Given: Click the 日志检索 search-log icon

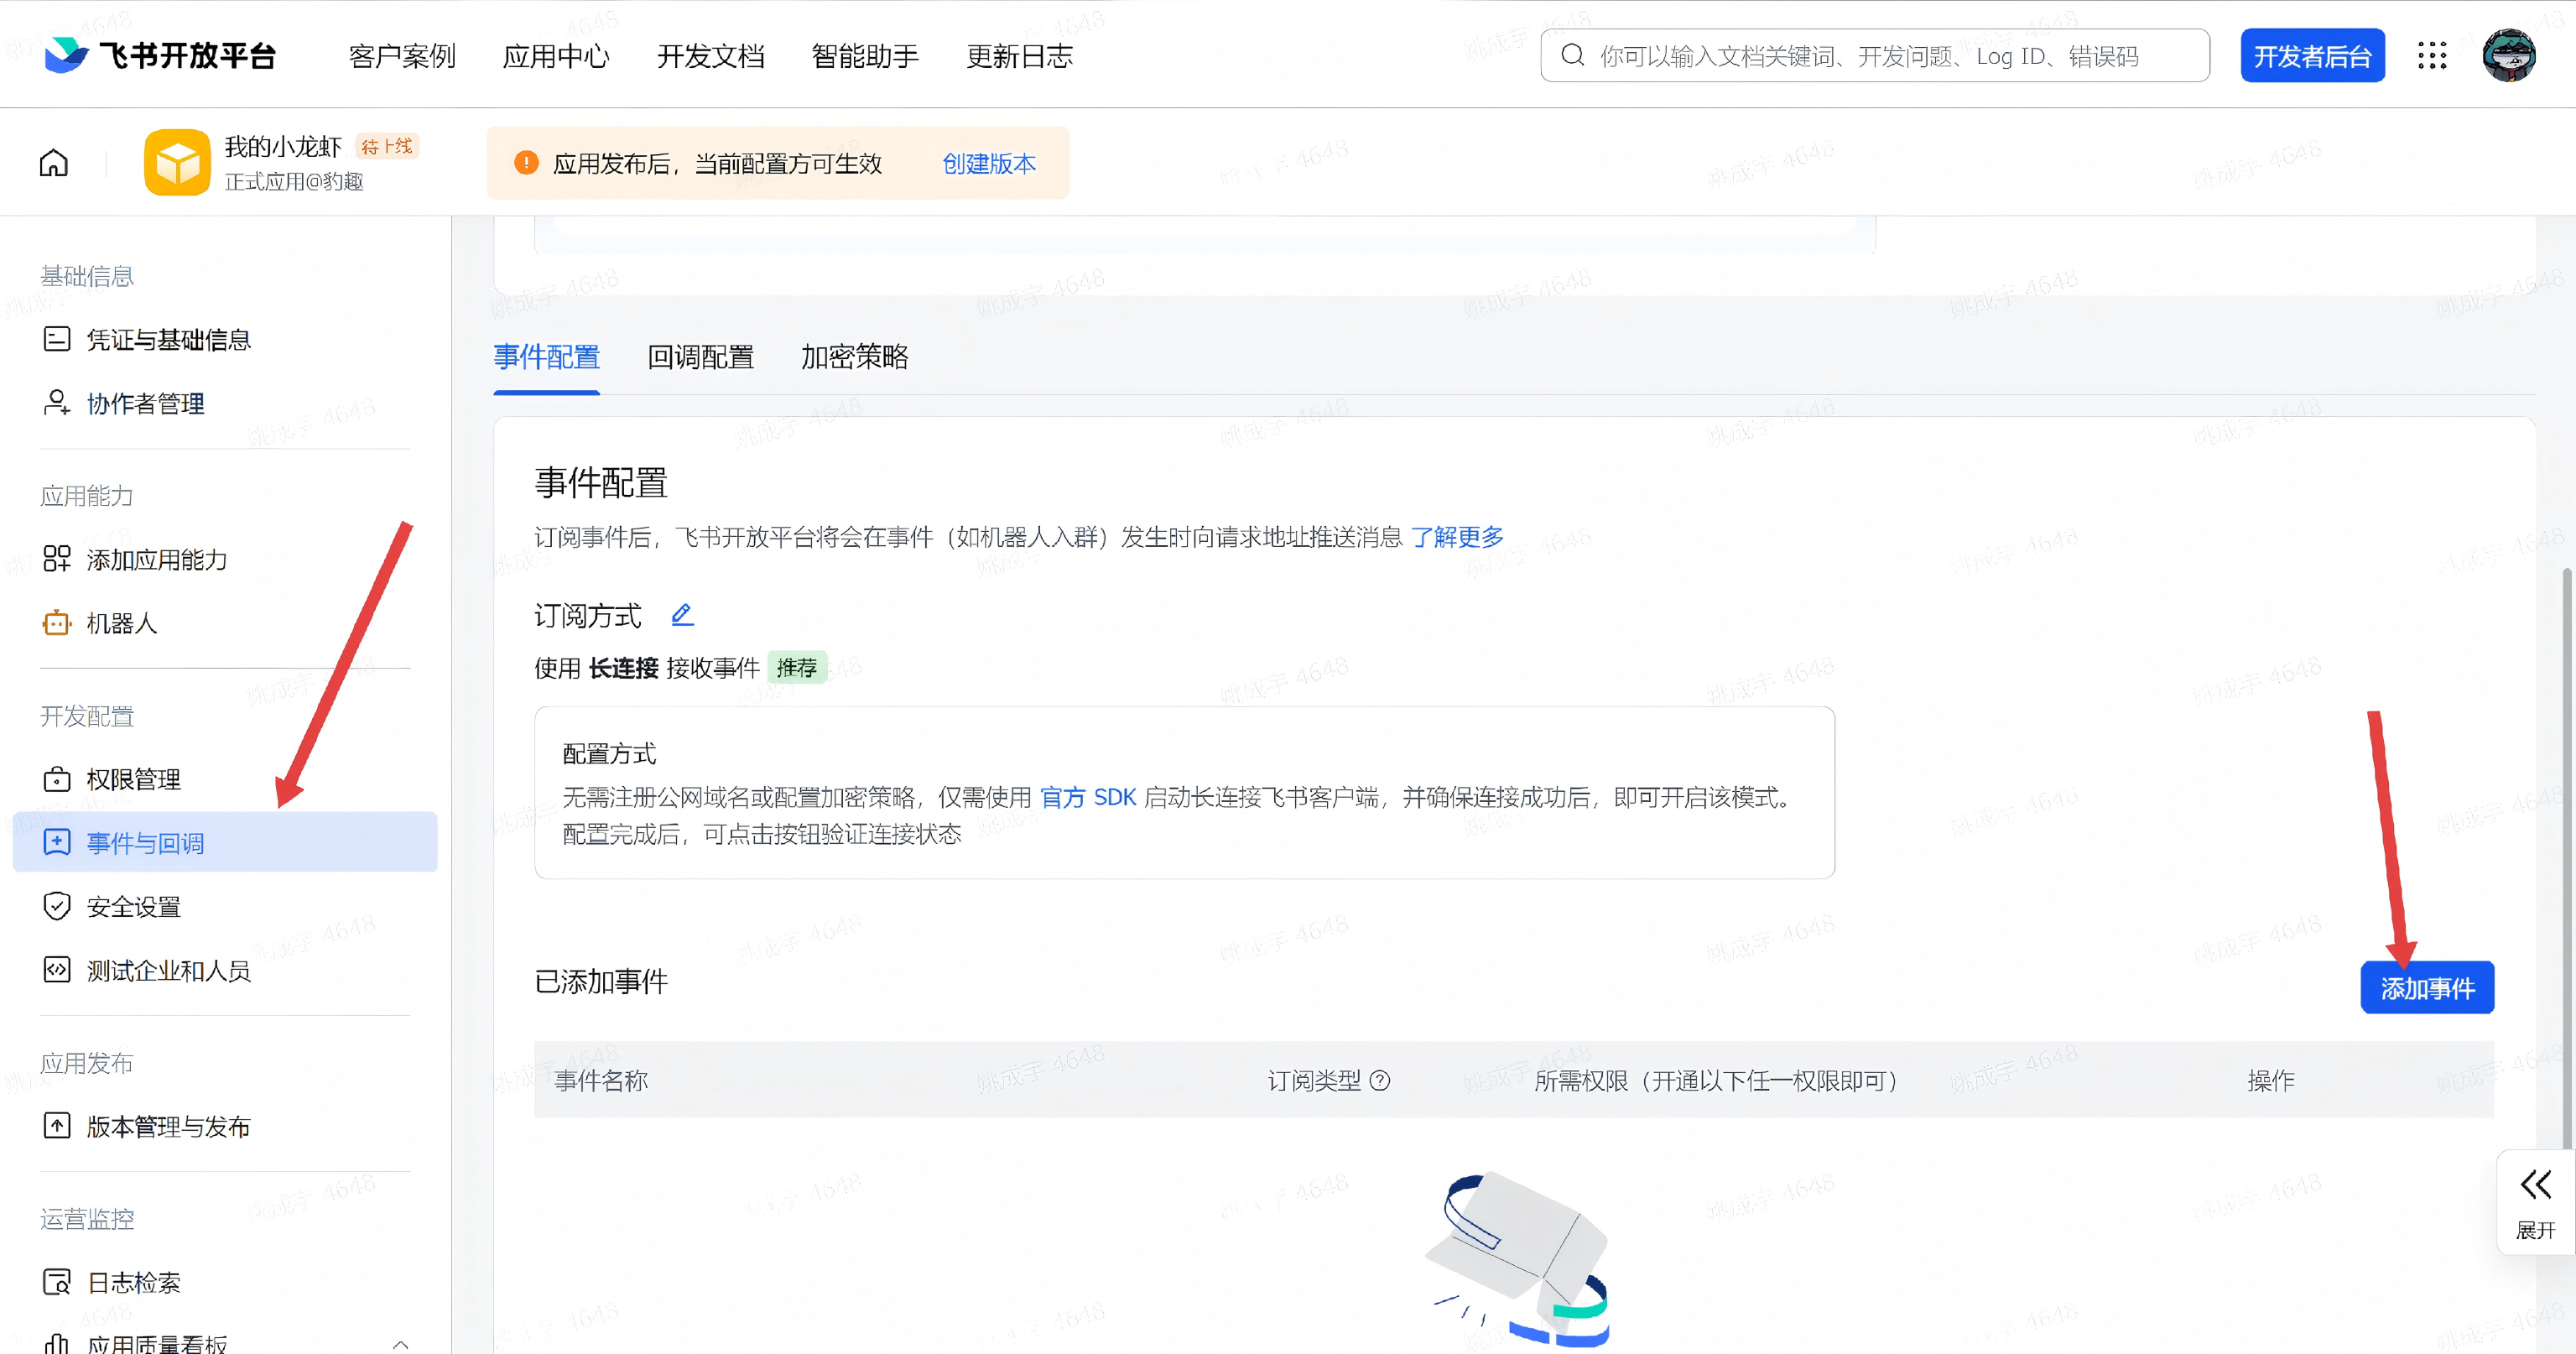Looking at the screenshot, I should [57, 1282].
